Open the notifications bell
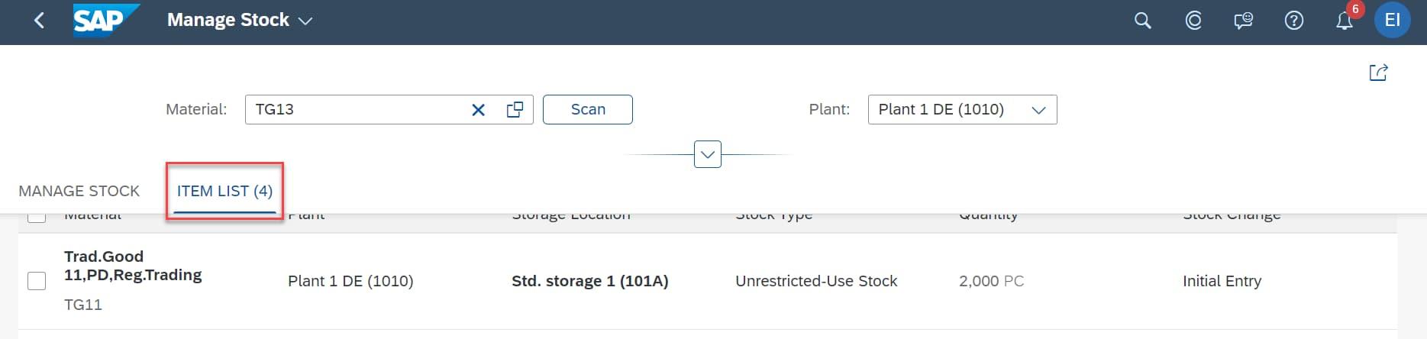 [1344, 21]
